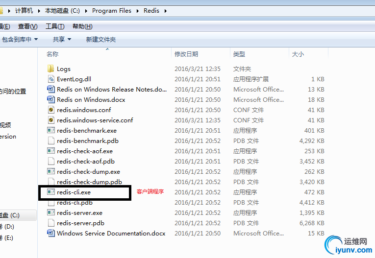Viewport: 375px width, 258px height.
Task: Select the redis.windows.conf file icon
Action: click(x=51, y=110)
